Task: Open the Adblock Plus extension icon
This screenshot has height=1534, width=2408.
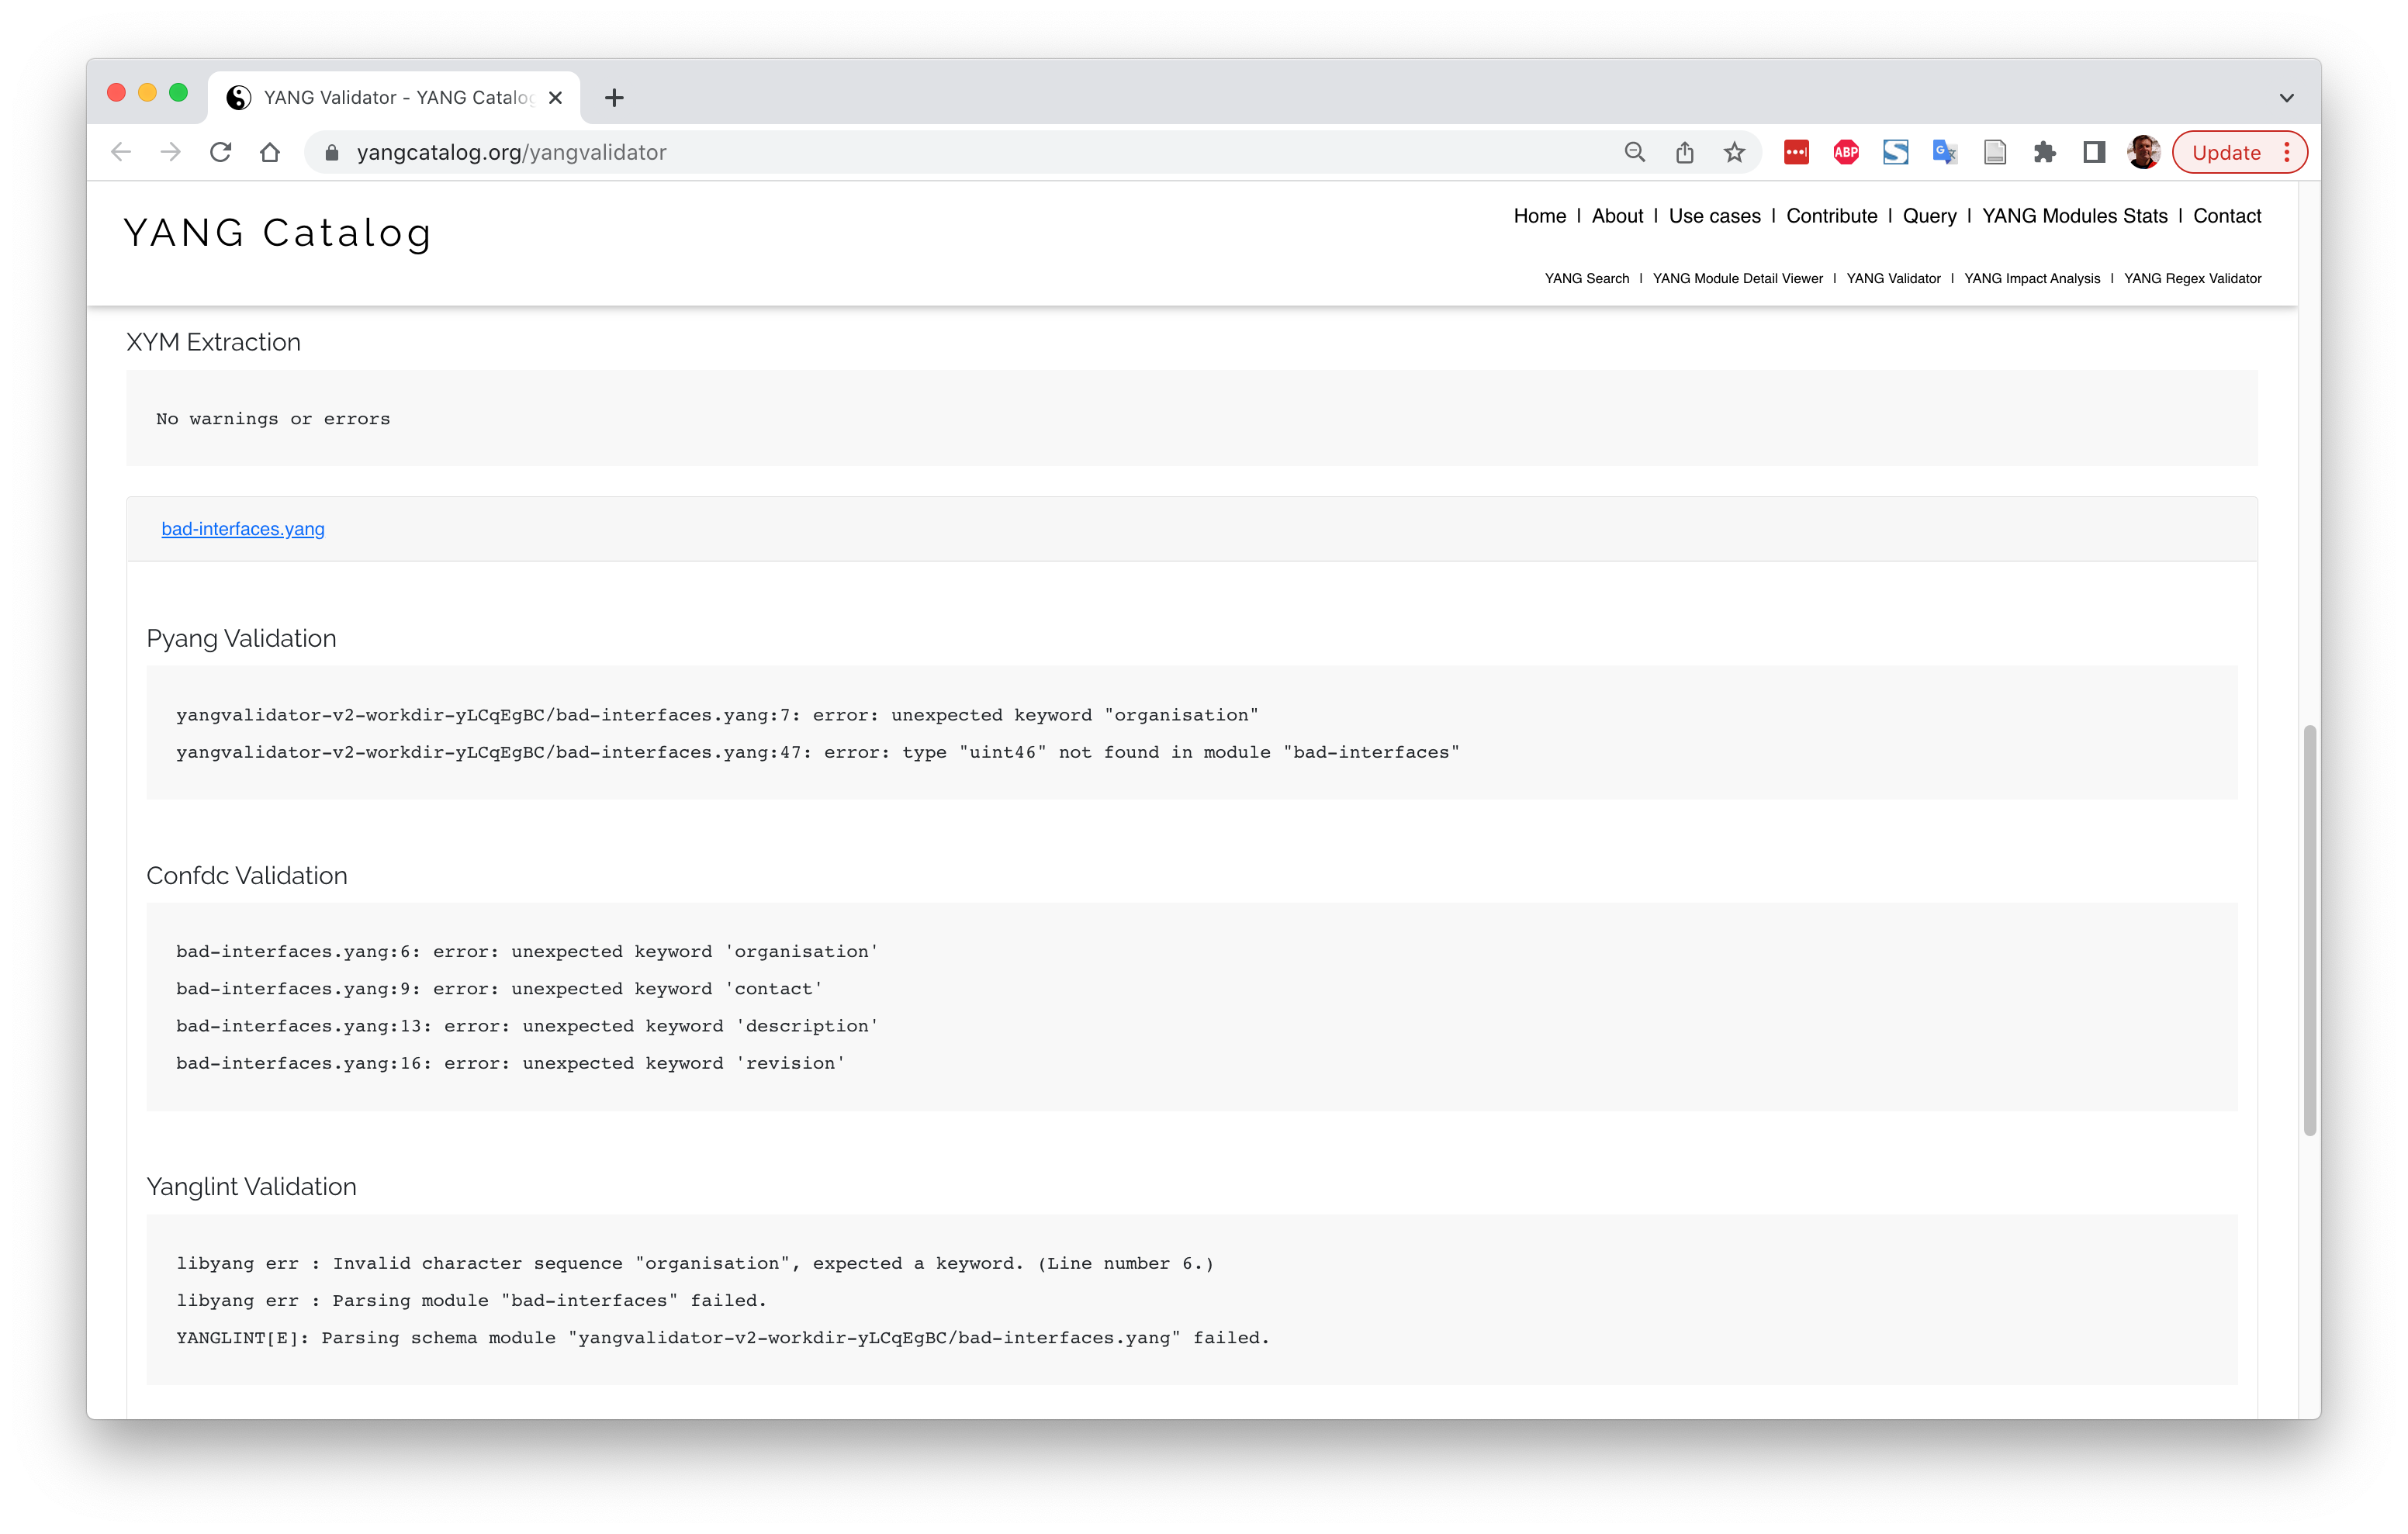Action: point(1845,152)
